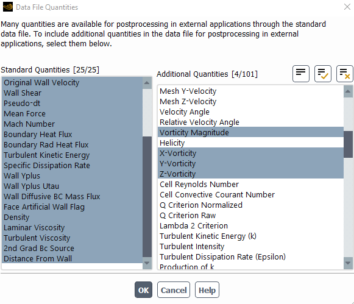Click the Fluent logo in title bar
The width and height of the screenshot is (354, 304).
coord(8,7)
